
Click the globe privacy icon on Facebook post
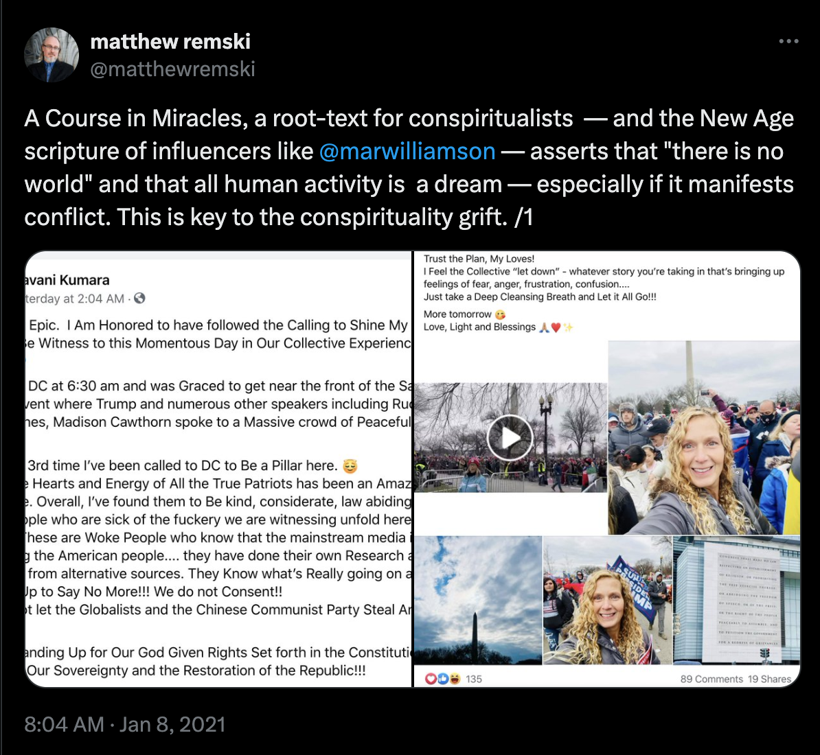(139, 299)
